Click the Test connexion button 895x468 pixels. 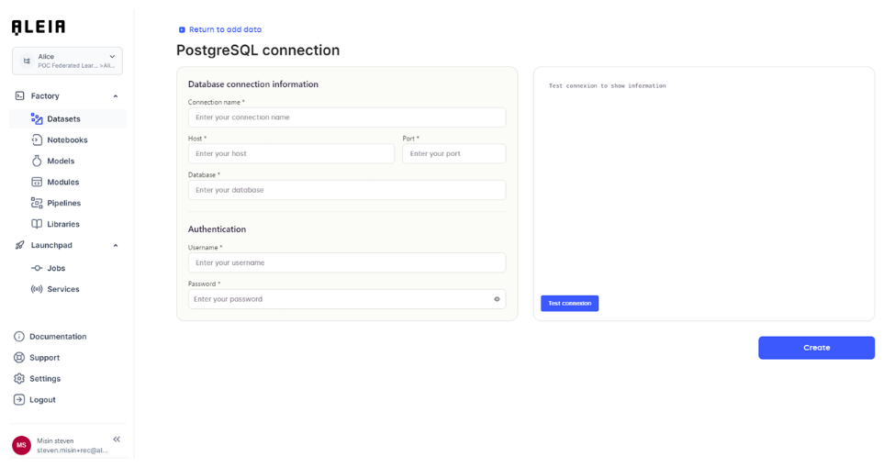(570, 304)
